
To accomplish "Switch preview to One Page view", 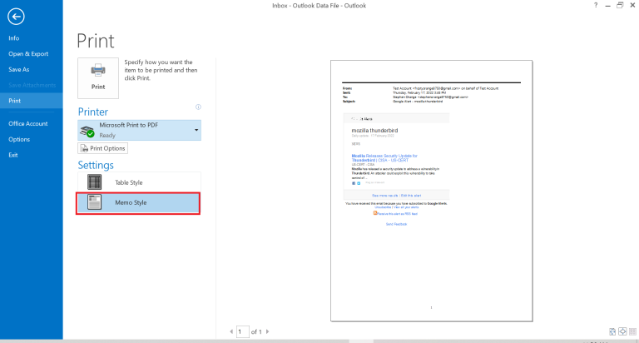I will [x=622, y=331].
